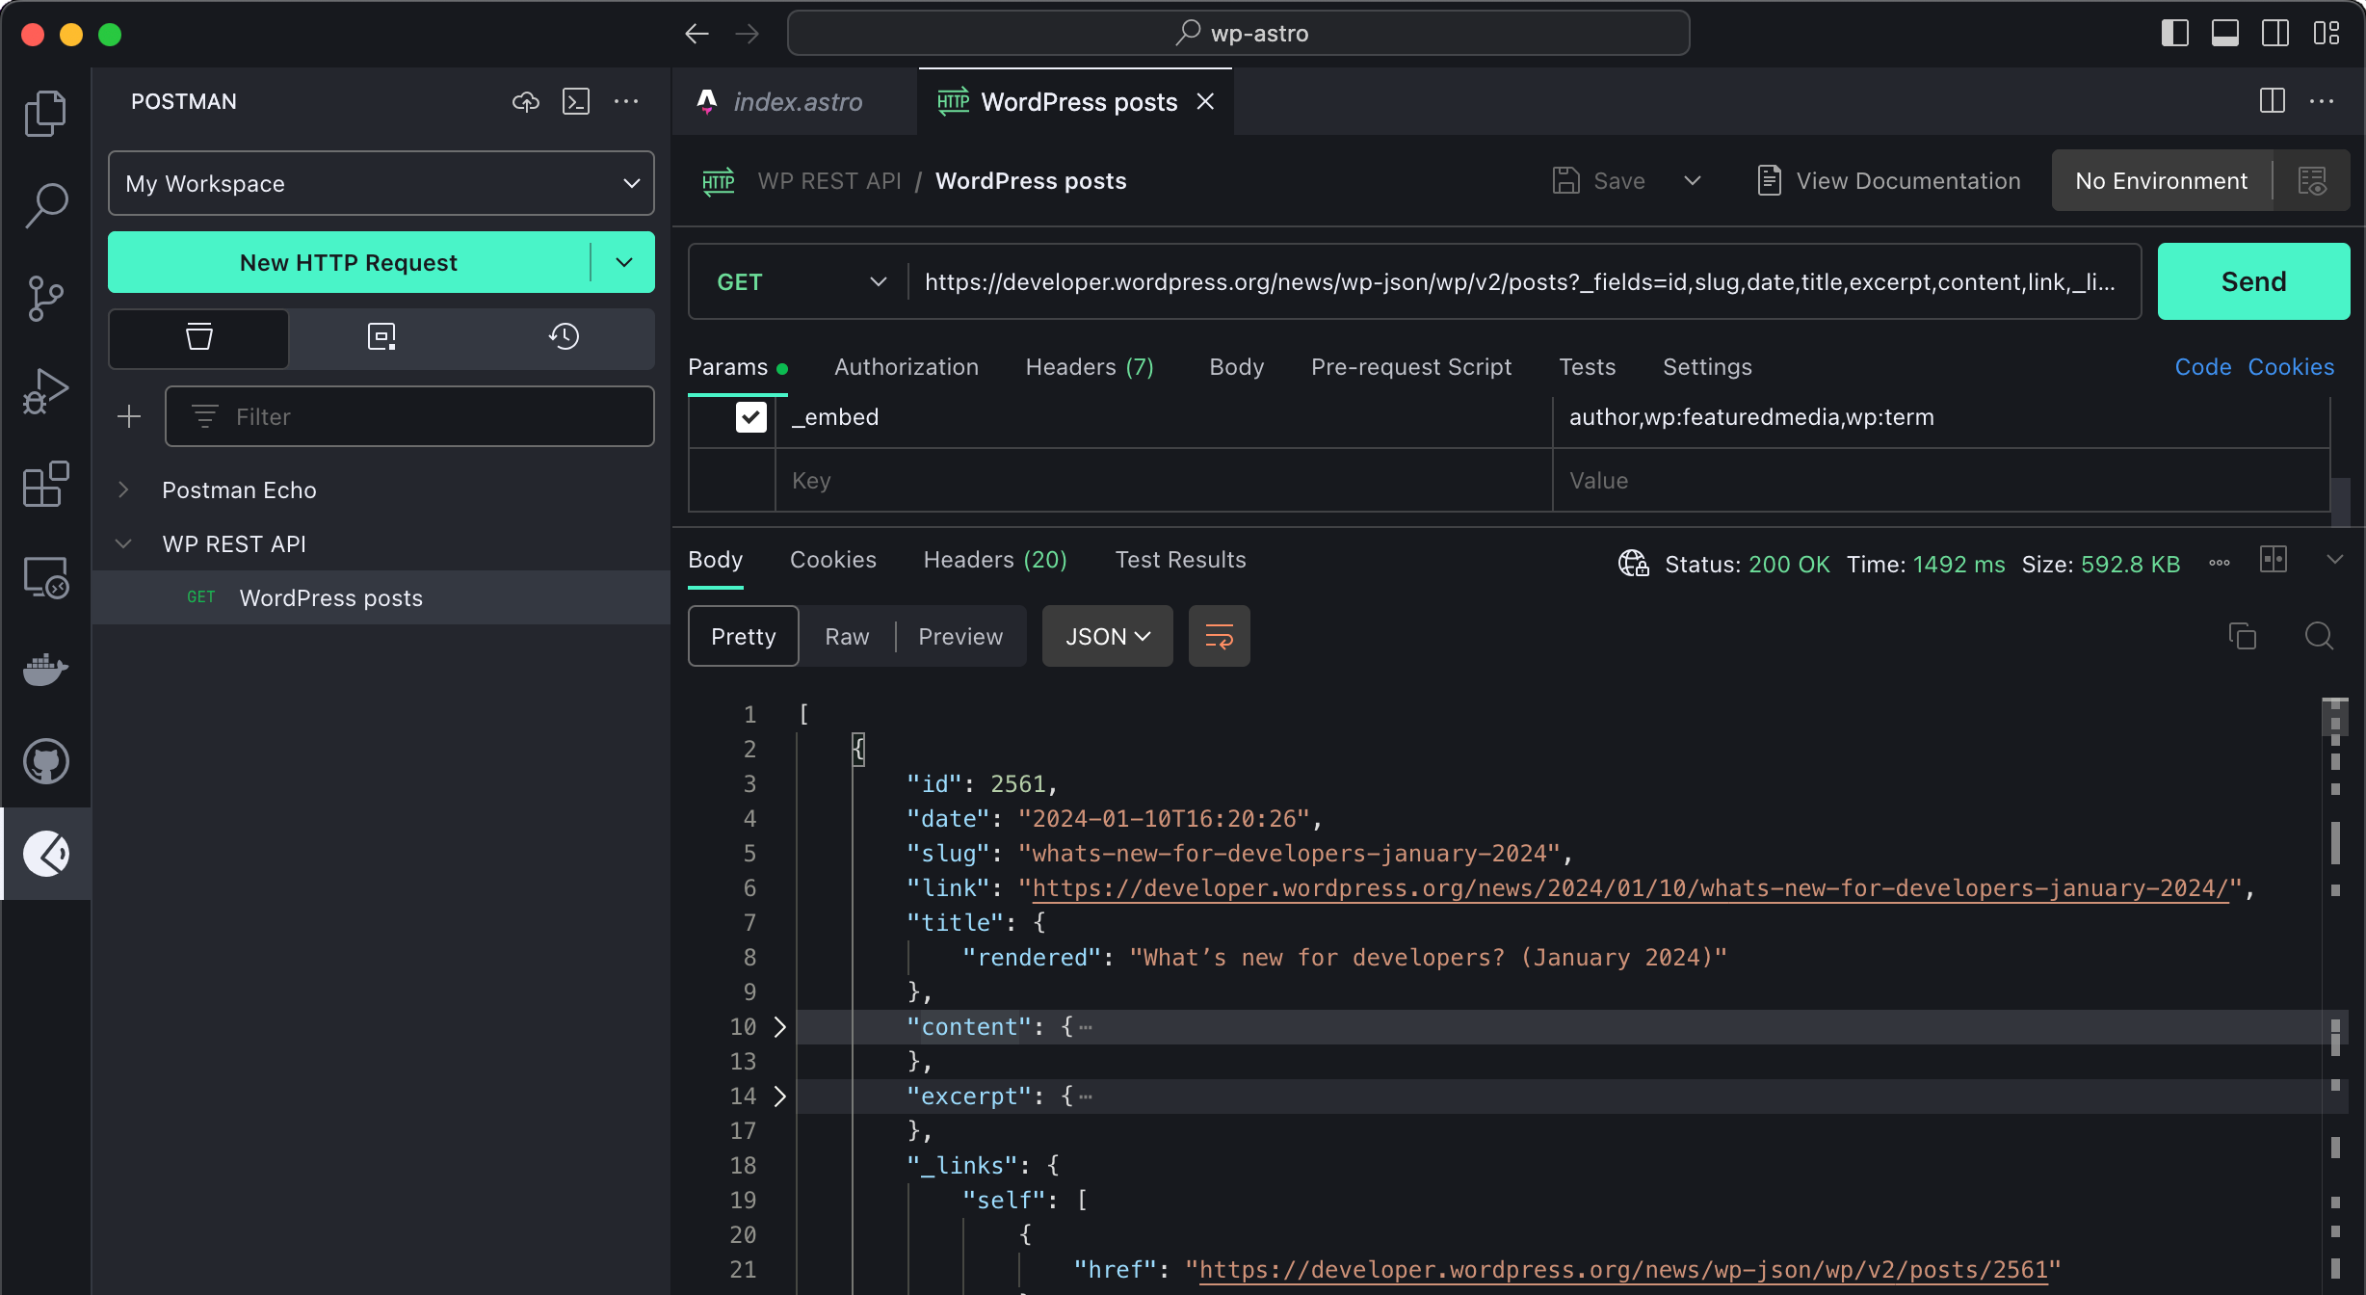
Task: Open the request Headers (7) tab
Action: coord(1090,367)
